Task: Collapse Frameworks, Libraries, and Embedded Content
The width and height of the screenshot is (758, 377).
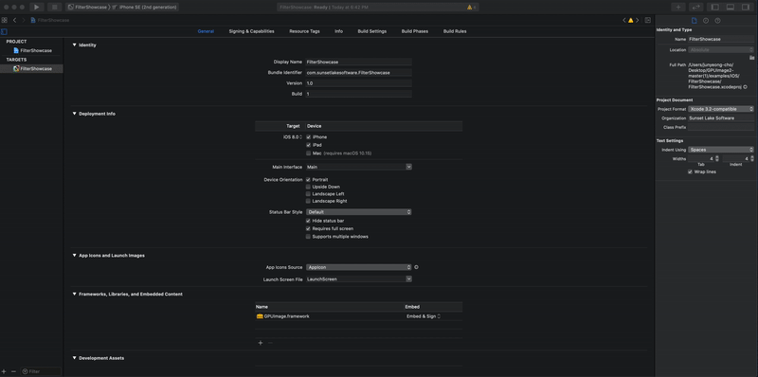Action: (x=75, y=294)
